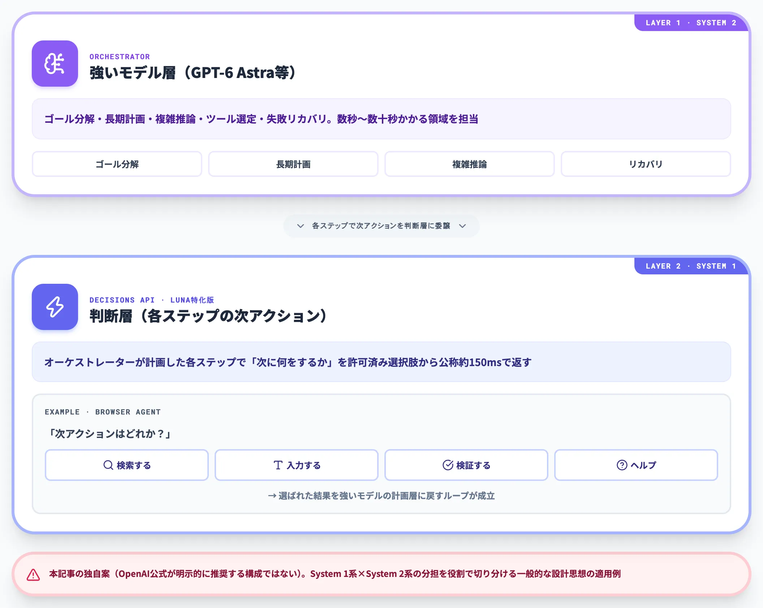The width and height of the screenshot is (763, 608).
Task: Click the warning triangle icon in the red notice
Action: point(33,574)
